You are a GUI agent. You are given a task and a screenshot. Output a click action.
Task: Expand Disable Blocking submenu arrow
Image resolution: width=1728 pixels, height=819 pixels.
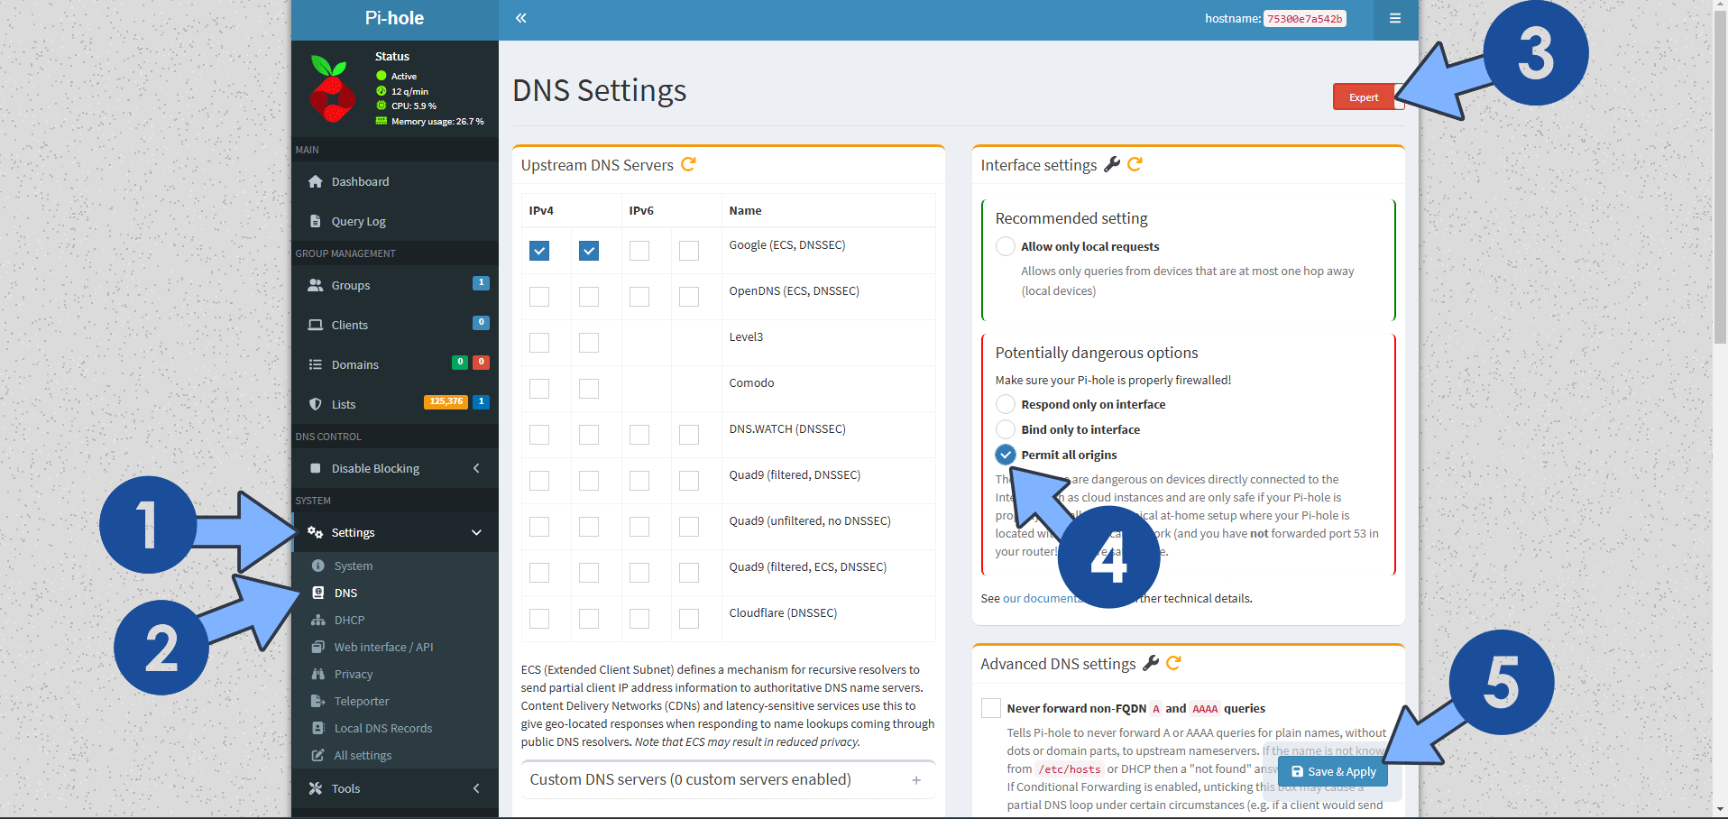[476, 468]
